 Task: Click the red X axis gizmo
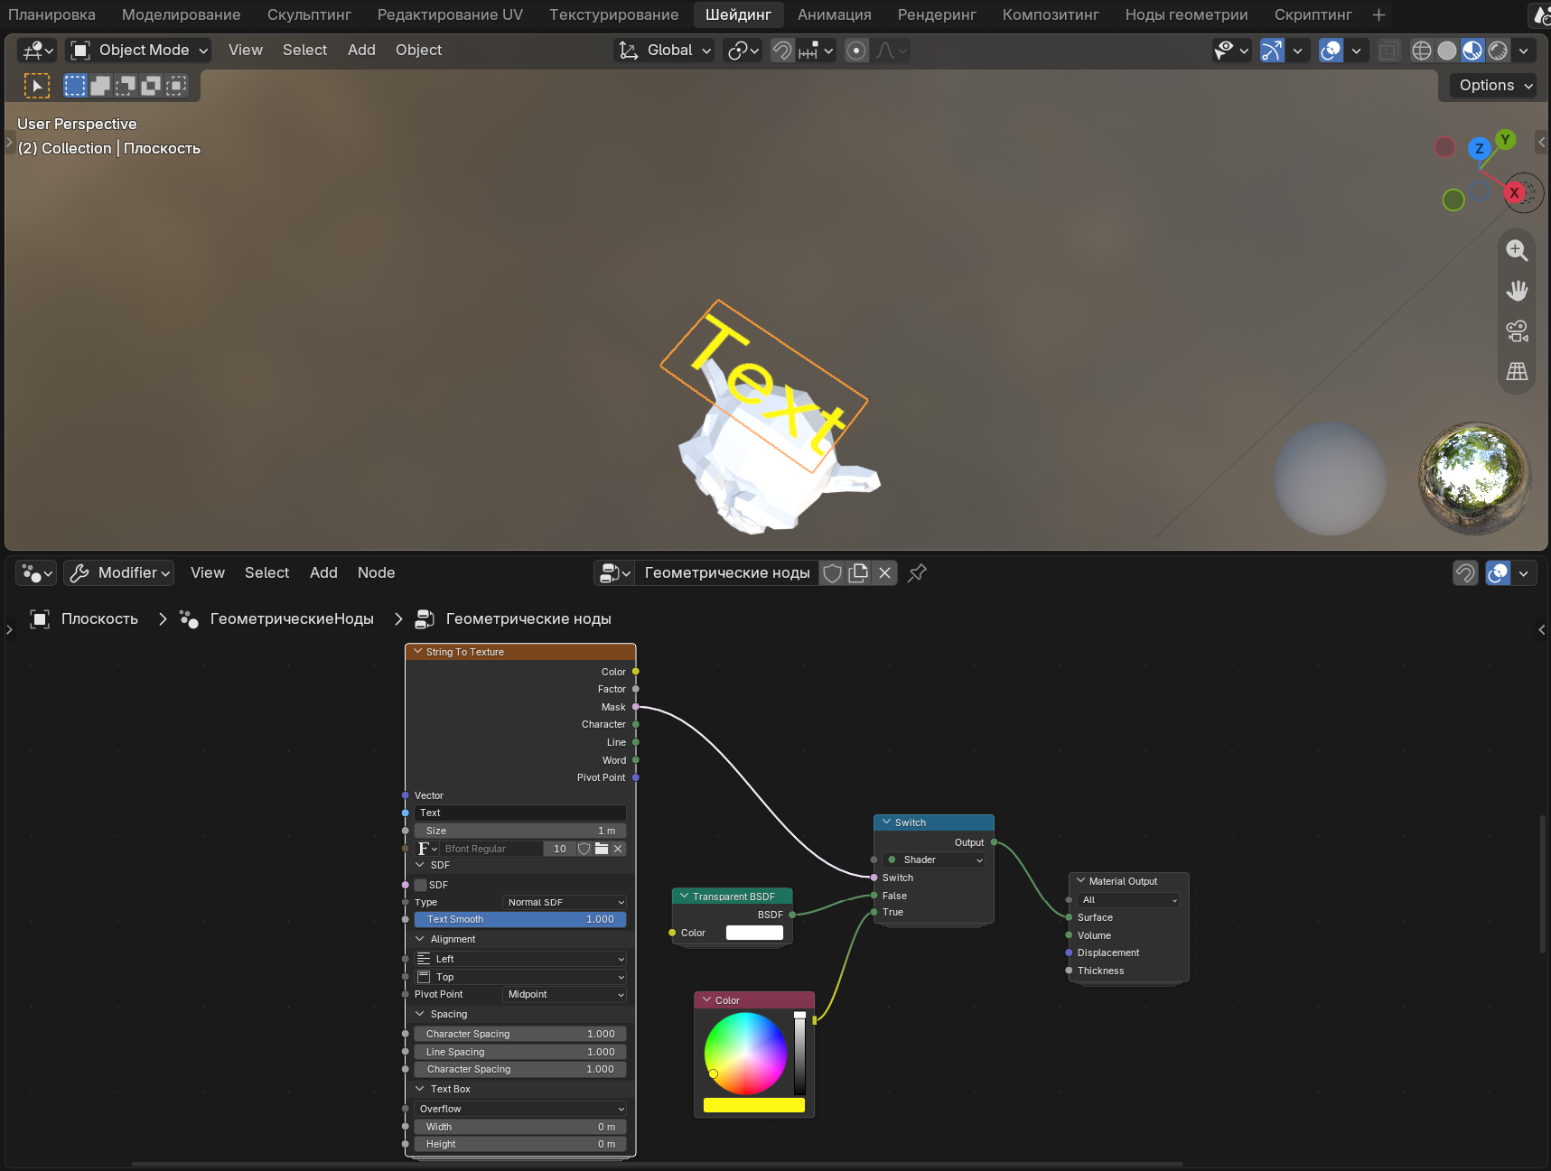[x=1515, y=192]
